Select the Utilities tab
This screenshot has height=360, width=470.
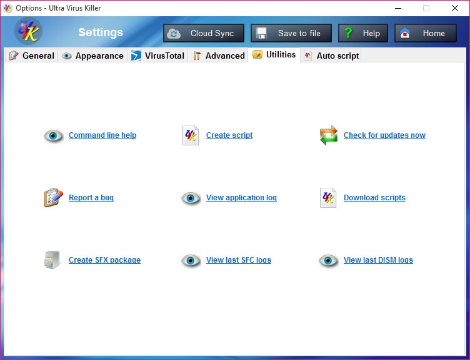coord(274,55)
